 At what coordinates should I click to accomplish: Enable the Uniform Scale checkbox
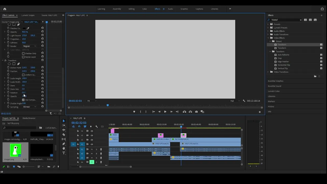coord(23,75)
